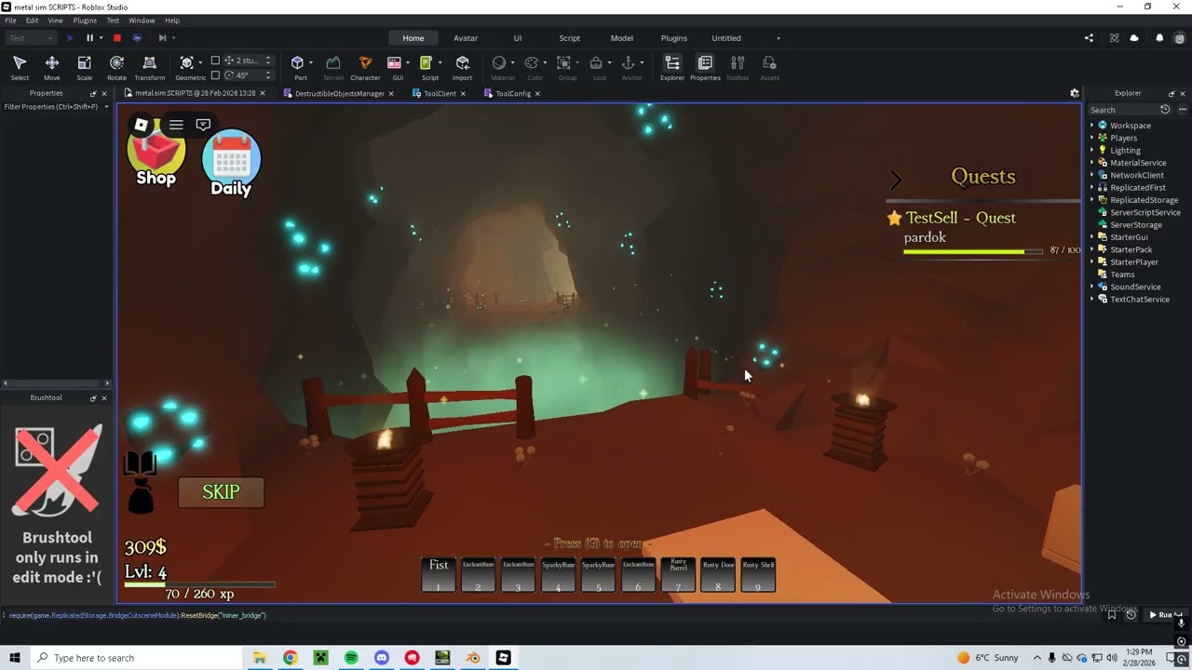Open Google Chrome from the taskbar
The image size is (1192, 670).
tap(290, 658)
